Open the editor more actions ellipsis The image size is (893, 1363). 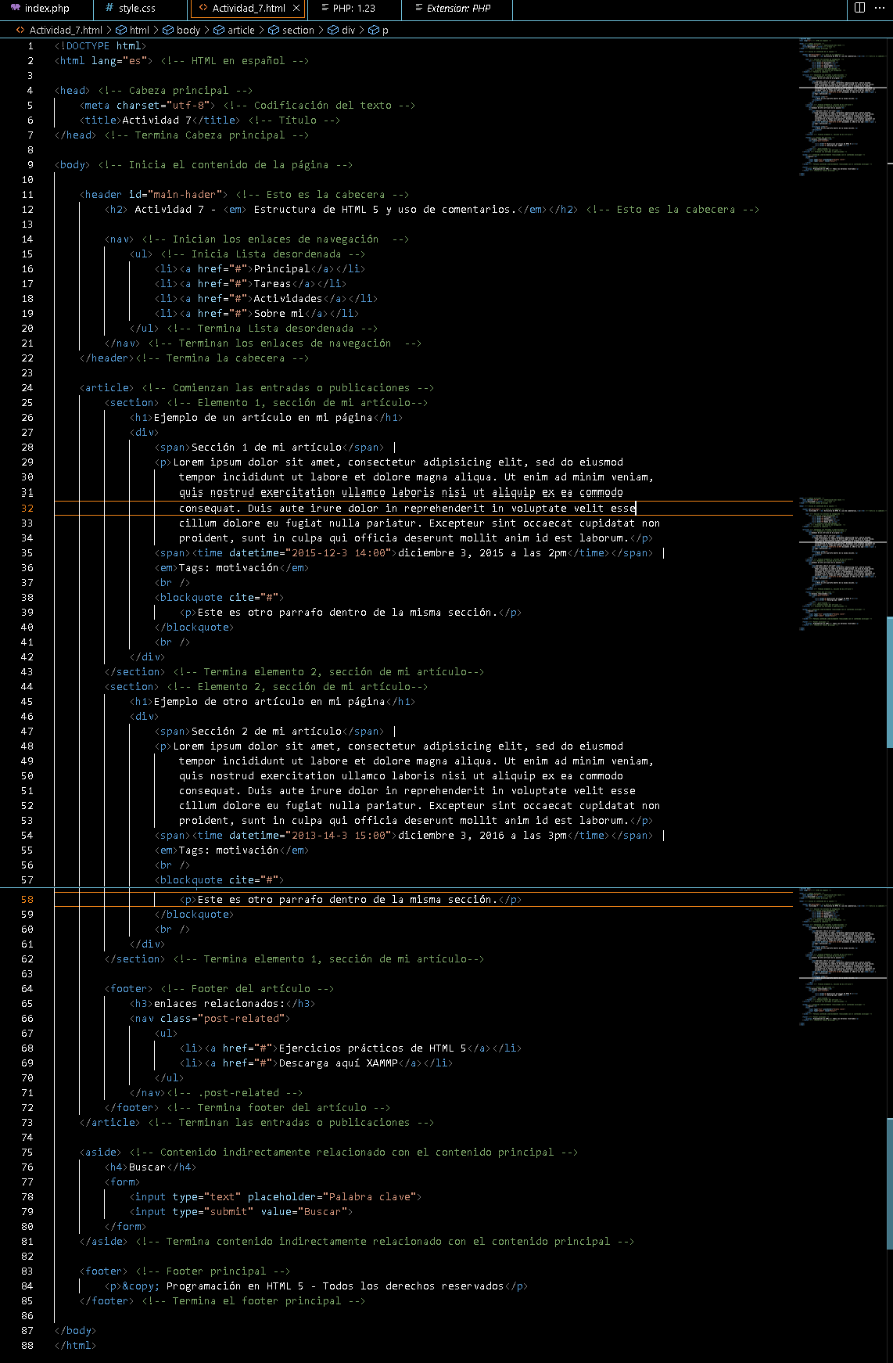pos(880,8)
